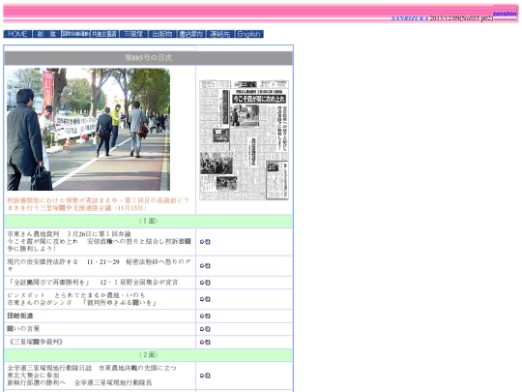Open arrow icon for 三里塚闘争裁判 row

coord(205,342)
